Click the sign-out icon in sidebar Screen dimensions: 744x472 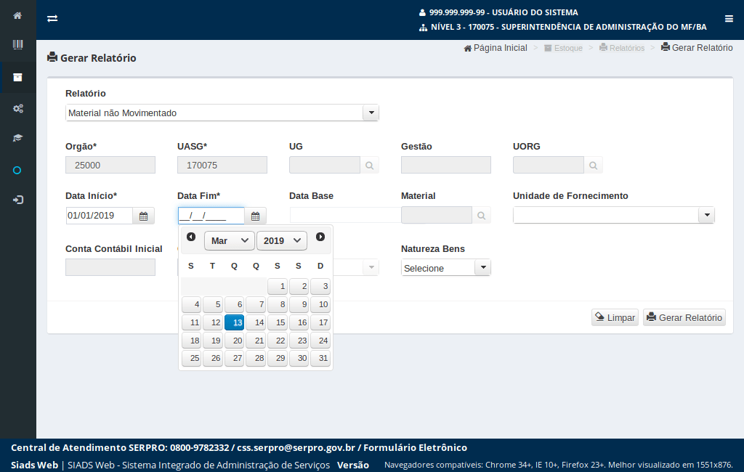click(x=17, y=200)
